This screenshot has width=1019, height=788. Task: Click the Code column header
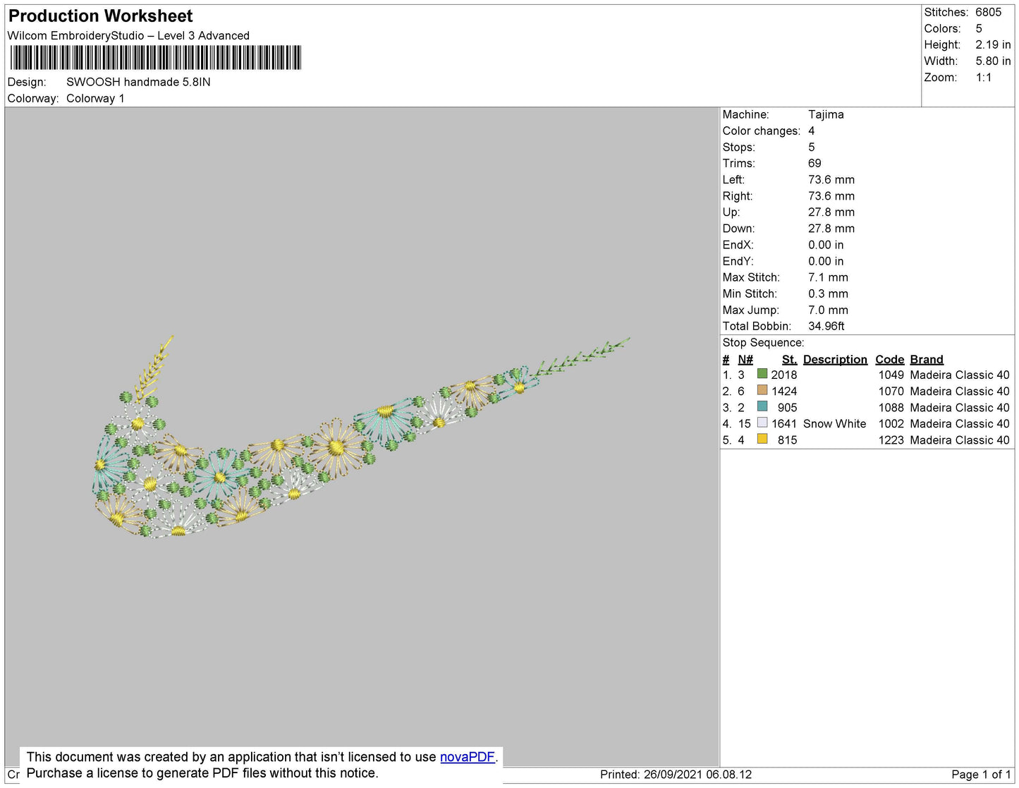[889, 359]
